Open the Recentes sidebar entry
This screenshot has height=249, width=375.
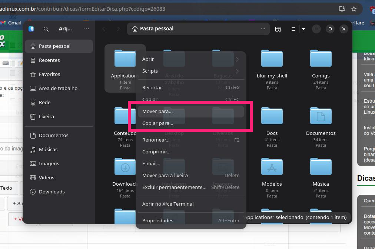click(49, 60)
